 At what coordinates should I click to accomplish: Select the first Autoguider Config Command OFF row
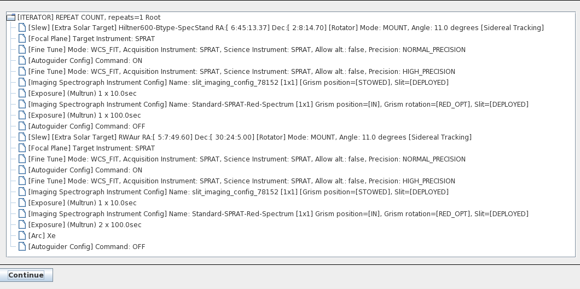(86, 126)
